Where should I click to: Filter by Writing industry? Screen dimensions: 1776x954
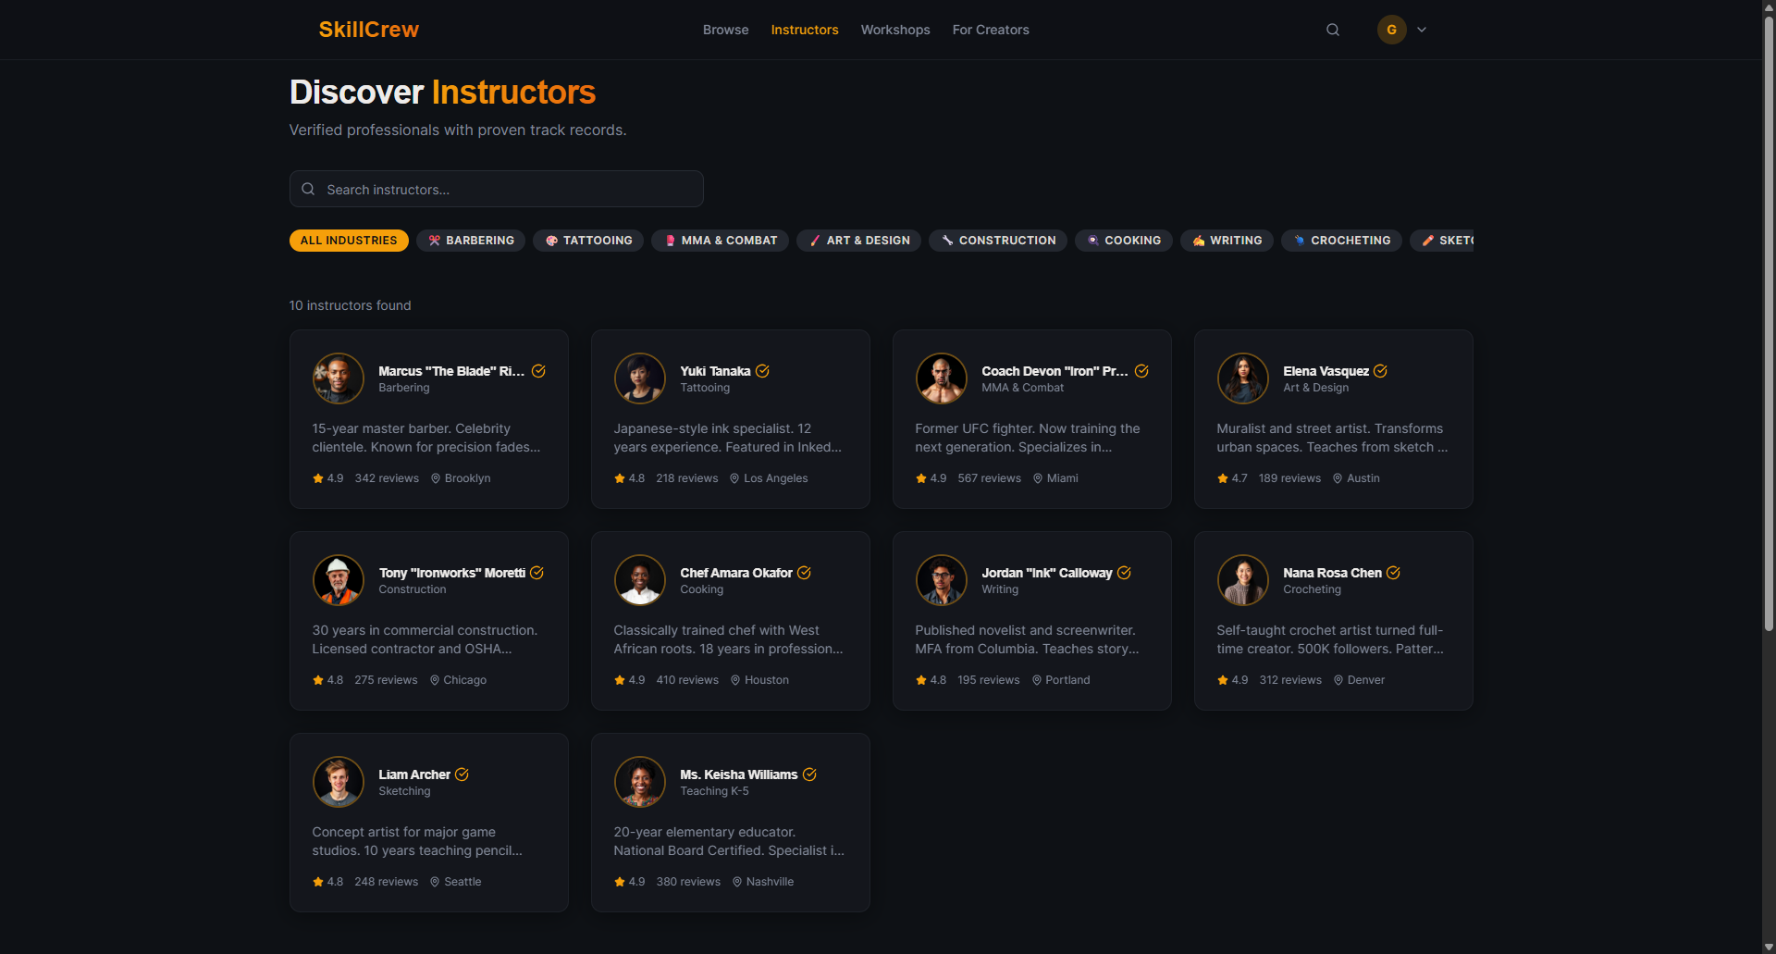[1227, 241]
